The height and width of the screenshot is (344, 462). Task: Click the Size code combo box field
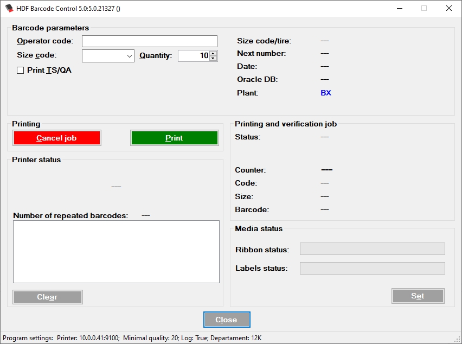click(103, 55)
